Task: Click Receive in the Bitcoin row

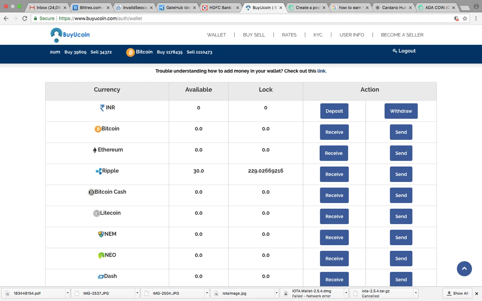Action: [334, 132]
